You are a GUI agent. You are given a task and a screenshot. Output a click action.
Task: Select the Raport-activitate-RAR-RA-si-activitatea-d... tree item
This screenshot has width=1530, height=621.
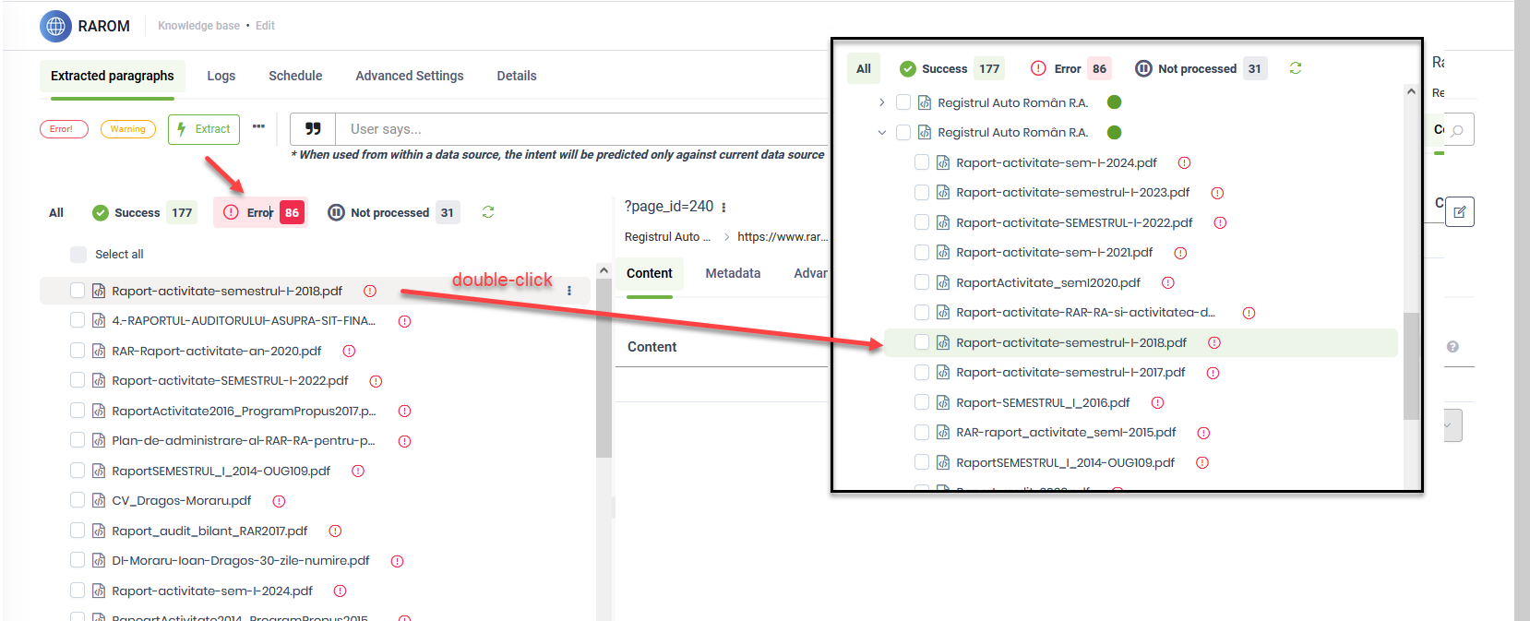pos(1085,313)
